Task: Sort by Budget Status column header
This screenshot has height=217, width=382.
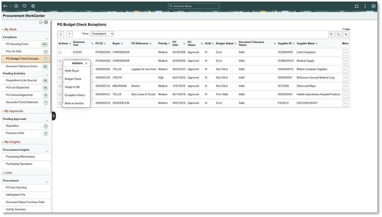Action: pyautogui.click(x=226, y=43)
